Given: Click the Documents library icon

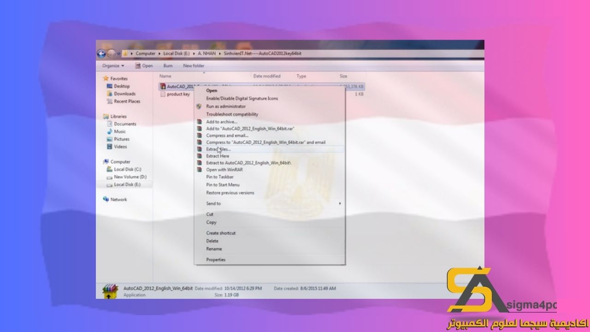Looking at the screenshot, I should [110, 124].
